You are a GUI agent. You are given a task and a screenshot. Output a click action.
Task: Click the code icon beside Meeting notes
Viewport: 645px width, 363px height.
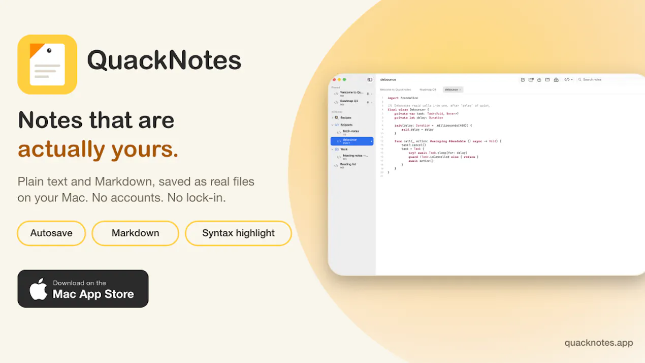pos(339,157)
